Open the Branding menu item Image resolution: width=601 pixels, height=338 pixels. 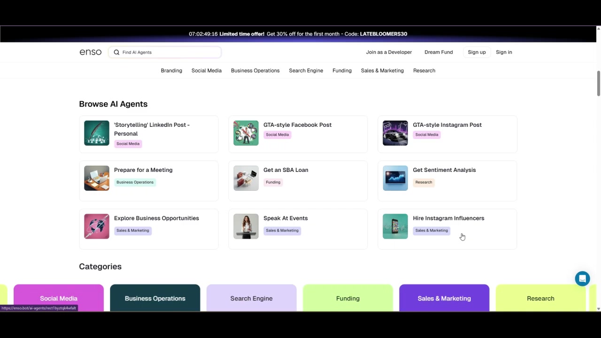click(x=171, y=70)
